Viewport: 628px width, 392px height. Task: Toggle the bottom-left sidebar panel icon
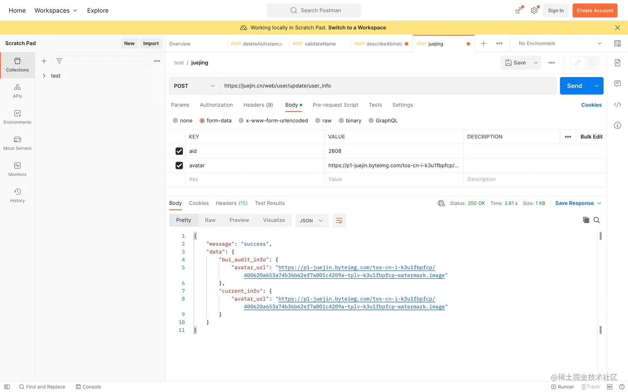(7, 387)
